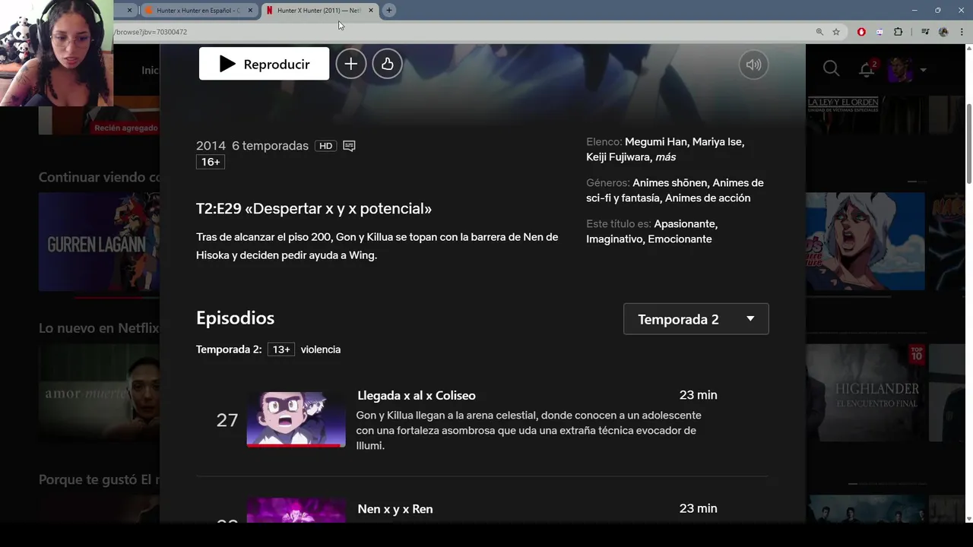Viewport: 973px width, 547px height.
Task: Open the Gurren Lagann thumbnail behind modal
Action: tap(99, 242)
